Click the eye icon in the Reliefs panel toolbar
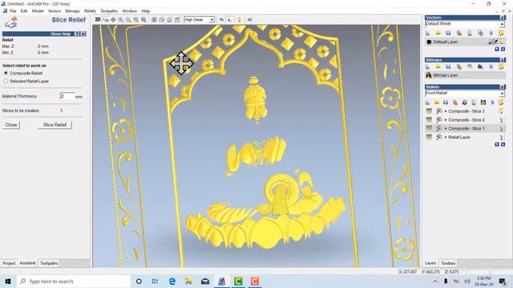This screenshot has width=513, height=288. click(x=465, y=102)
